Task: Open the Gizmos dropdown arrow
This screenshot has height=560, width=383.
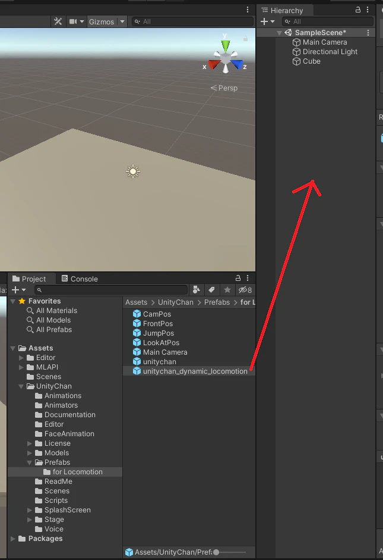Action: click(x=122, y=21)
